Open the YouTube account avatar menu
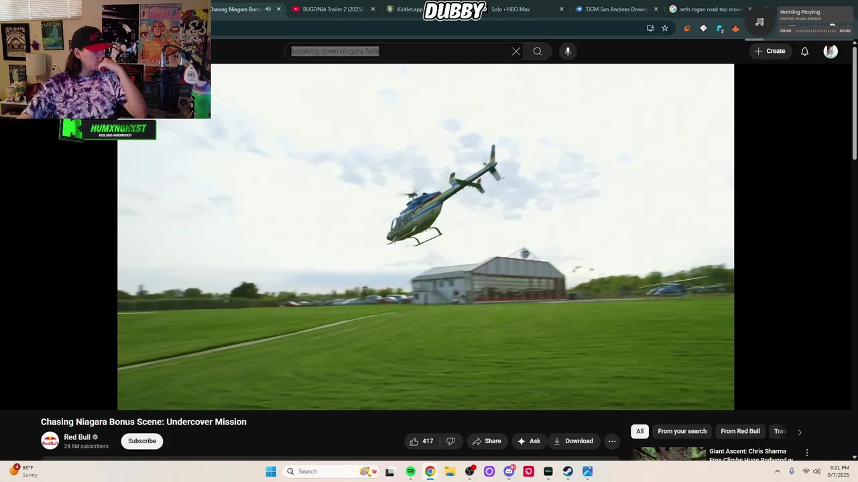858x482 pixels. (831, 51)
